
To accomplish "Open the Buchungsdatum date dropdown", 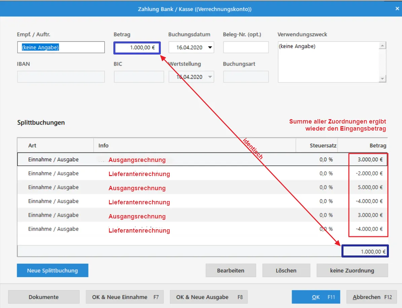I will point(210,47).
